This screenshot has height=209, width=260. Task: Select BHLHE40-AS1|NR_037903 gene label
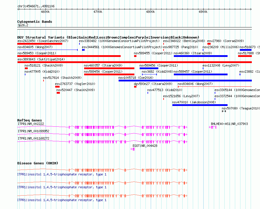[x=229, y=124]
